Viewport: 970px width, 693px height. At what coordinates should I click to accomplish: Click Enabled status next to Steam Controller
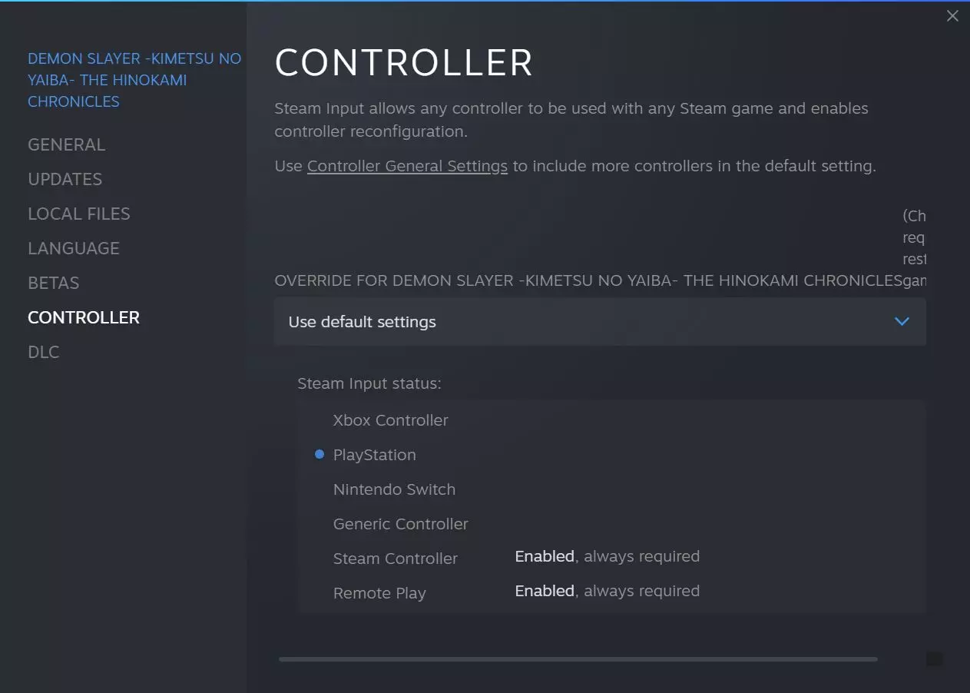[x=545, y=556]
